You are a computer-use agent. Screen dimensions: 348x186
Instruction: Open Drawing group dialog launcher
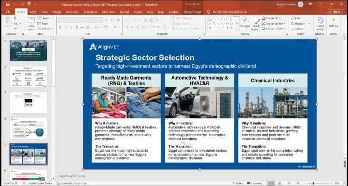click(x=287, y=34)
